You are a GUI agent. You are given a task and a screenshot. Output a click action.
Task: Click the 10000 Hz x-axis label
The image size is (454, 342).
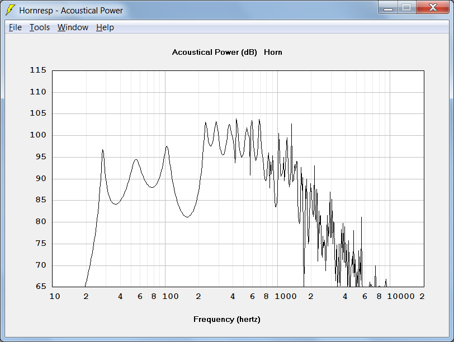[401, 296]
